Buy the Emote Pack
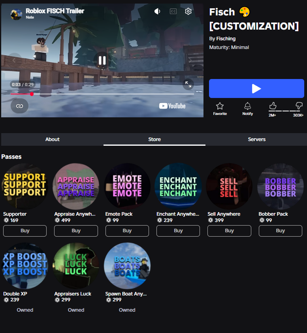Viewport: 307px width, 333px height. coord(127,231)
